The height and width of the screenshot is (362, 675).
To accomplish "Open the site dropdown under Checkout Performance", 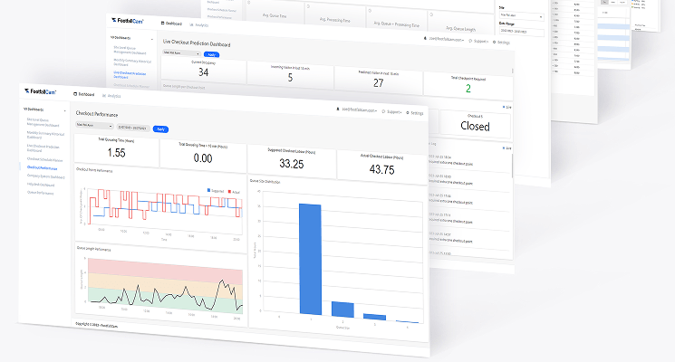I will click(93, 125).
